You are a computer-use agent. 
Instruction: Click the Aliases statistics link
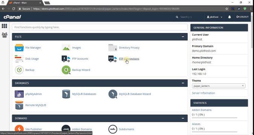point(196,124)
